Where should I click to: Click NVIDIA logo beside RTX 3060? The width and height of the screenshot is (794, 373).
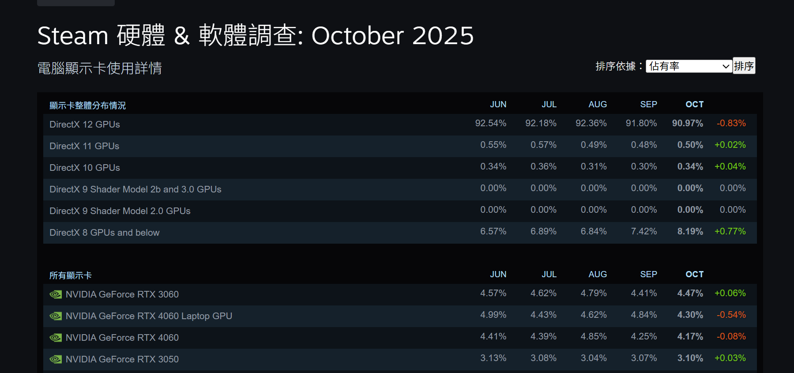click(56, 294)
